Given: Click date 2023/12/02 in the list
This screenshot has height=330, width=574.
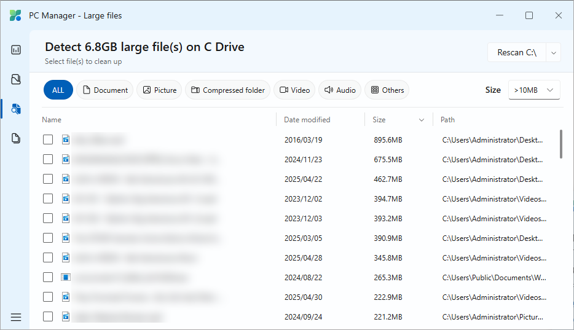Looking at the screenshot, I should [x=304, y=199].
